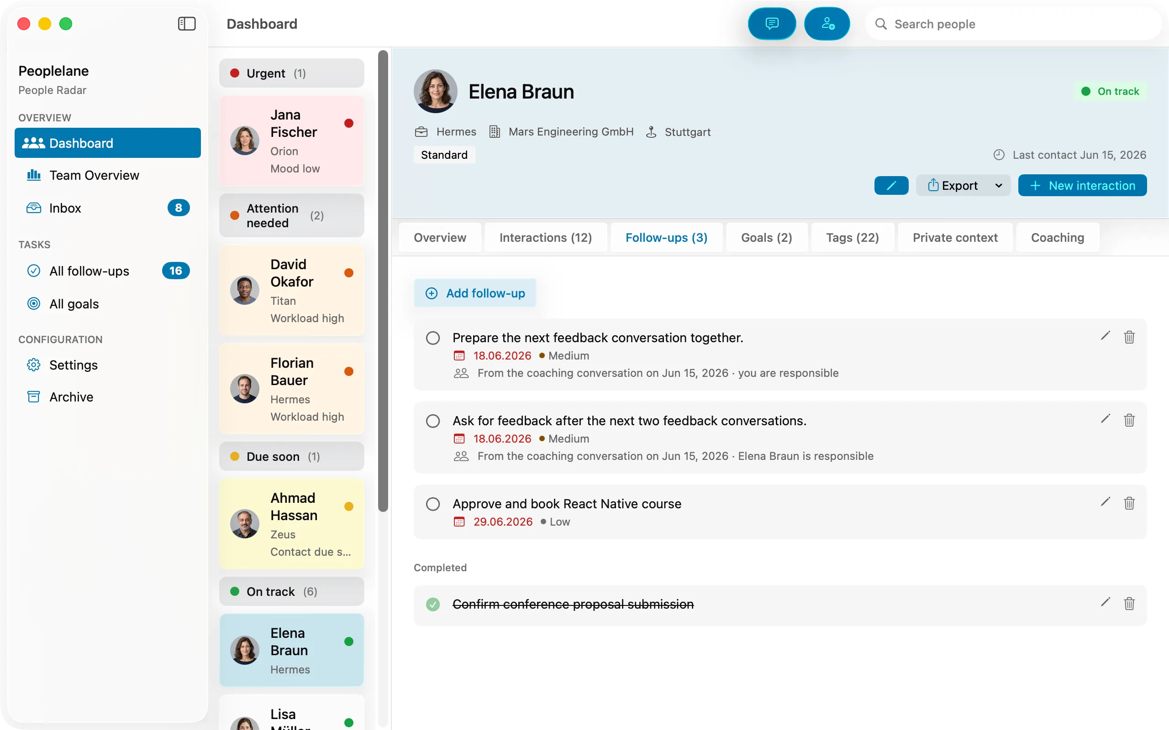Open the Inbox in the sidebar

[x=108, y=208]
